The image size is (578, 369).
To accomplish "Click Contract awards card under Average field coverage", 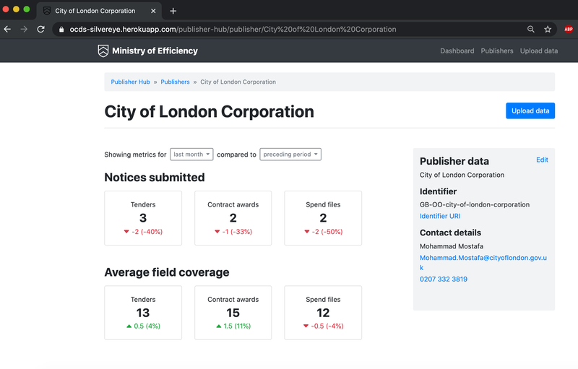I will coord(233,313).
